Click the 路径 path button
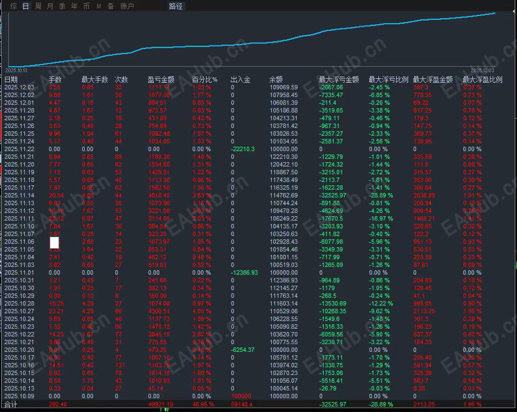This screenshot has height=412, width=517. (176, 6)
